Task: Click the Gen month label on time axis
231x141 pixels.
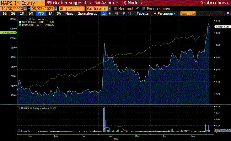Action: click(30, 136)
